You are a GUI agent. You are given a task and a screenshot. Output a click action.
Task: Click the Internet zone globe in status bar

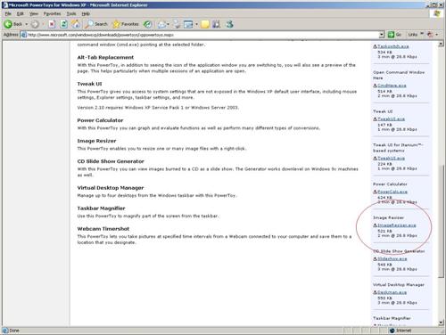click(x=392, y=331)
